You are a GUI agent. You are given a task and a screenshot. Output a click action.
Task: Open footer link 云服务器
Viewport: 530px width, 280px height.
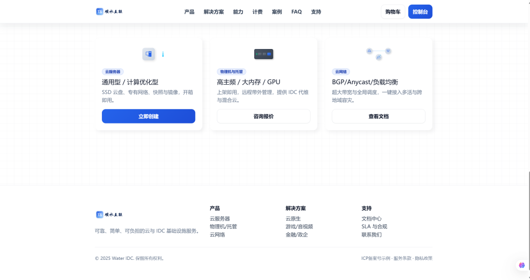(219, 219)
